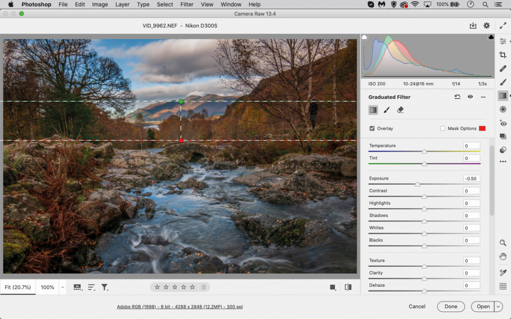
Task: Uncheck the Overlay checkbox
Action: [372, 128]
